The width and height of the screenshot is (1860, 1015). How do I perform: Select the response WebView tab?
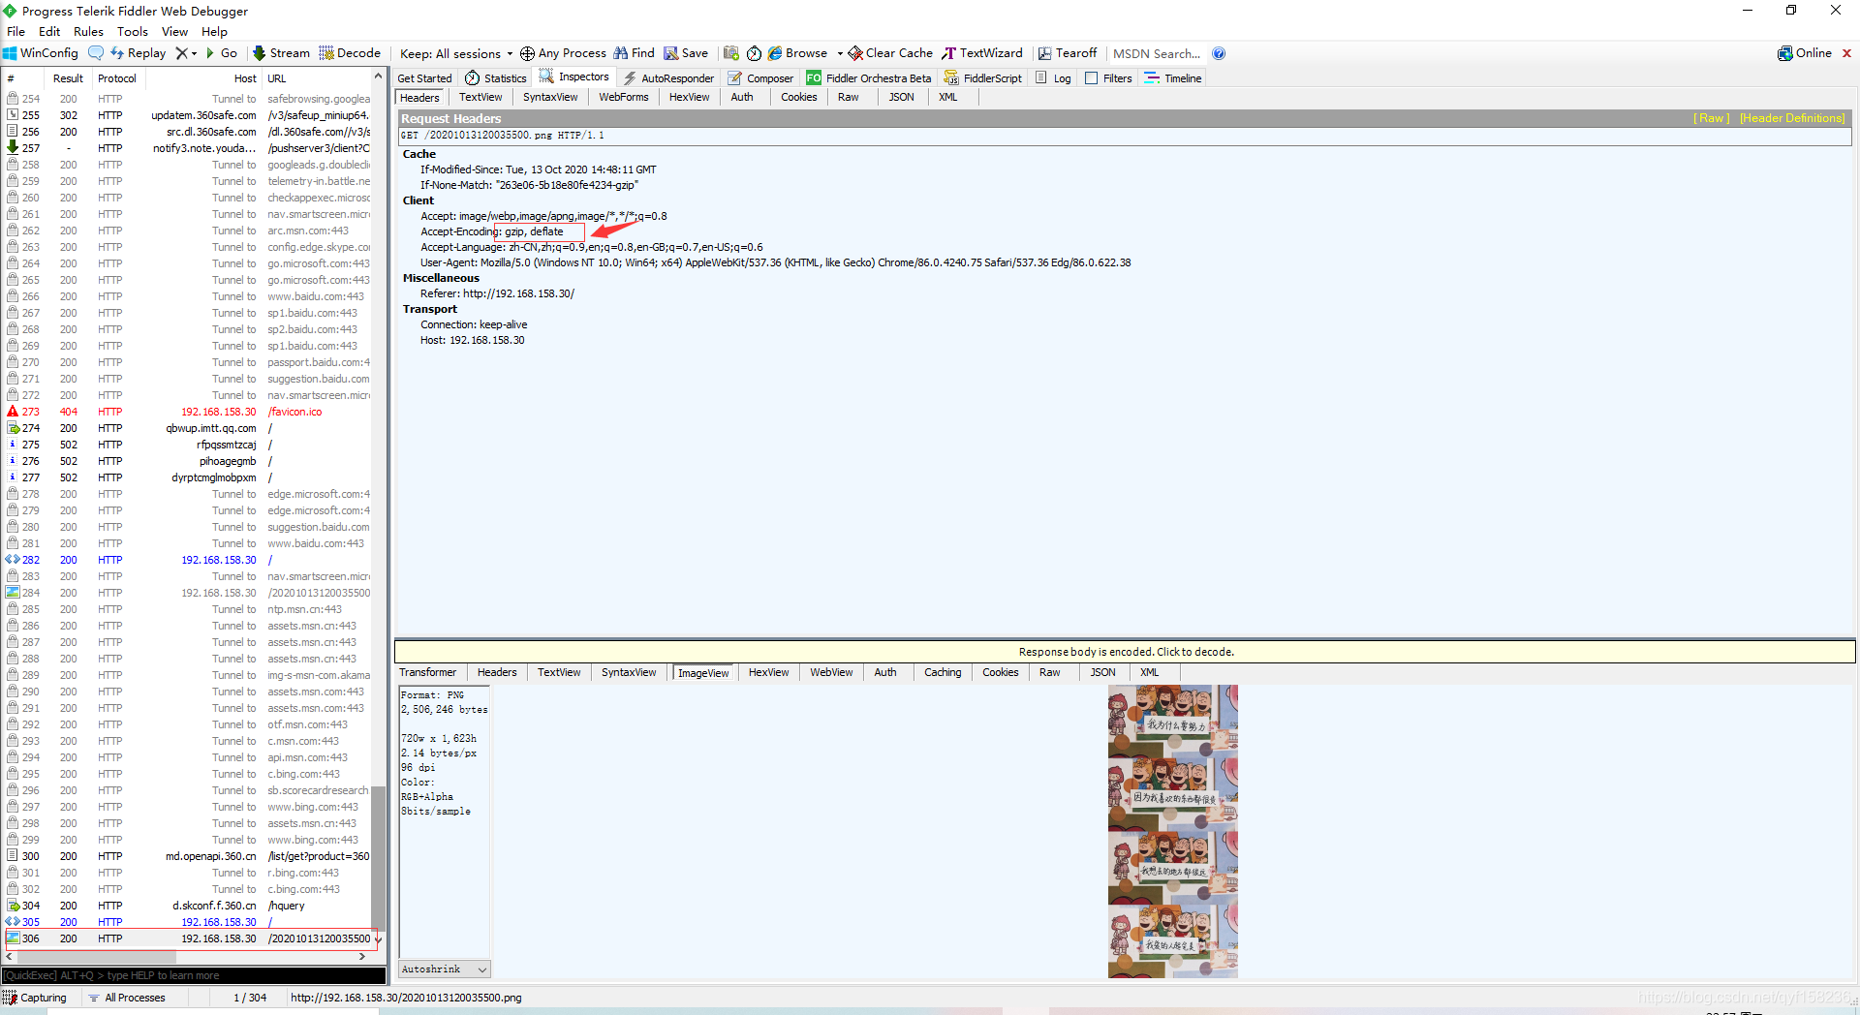pos(831,672)
